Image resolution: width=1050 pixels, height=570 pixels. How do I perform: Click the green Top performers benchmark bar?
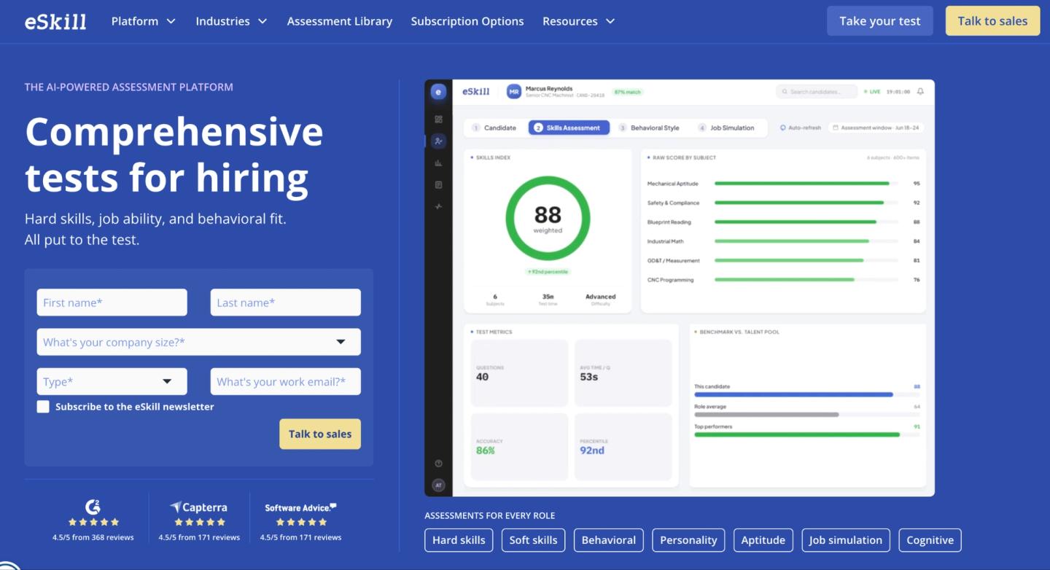click(797, 434)
